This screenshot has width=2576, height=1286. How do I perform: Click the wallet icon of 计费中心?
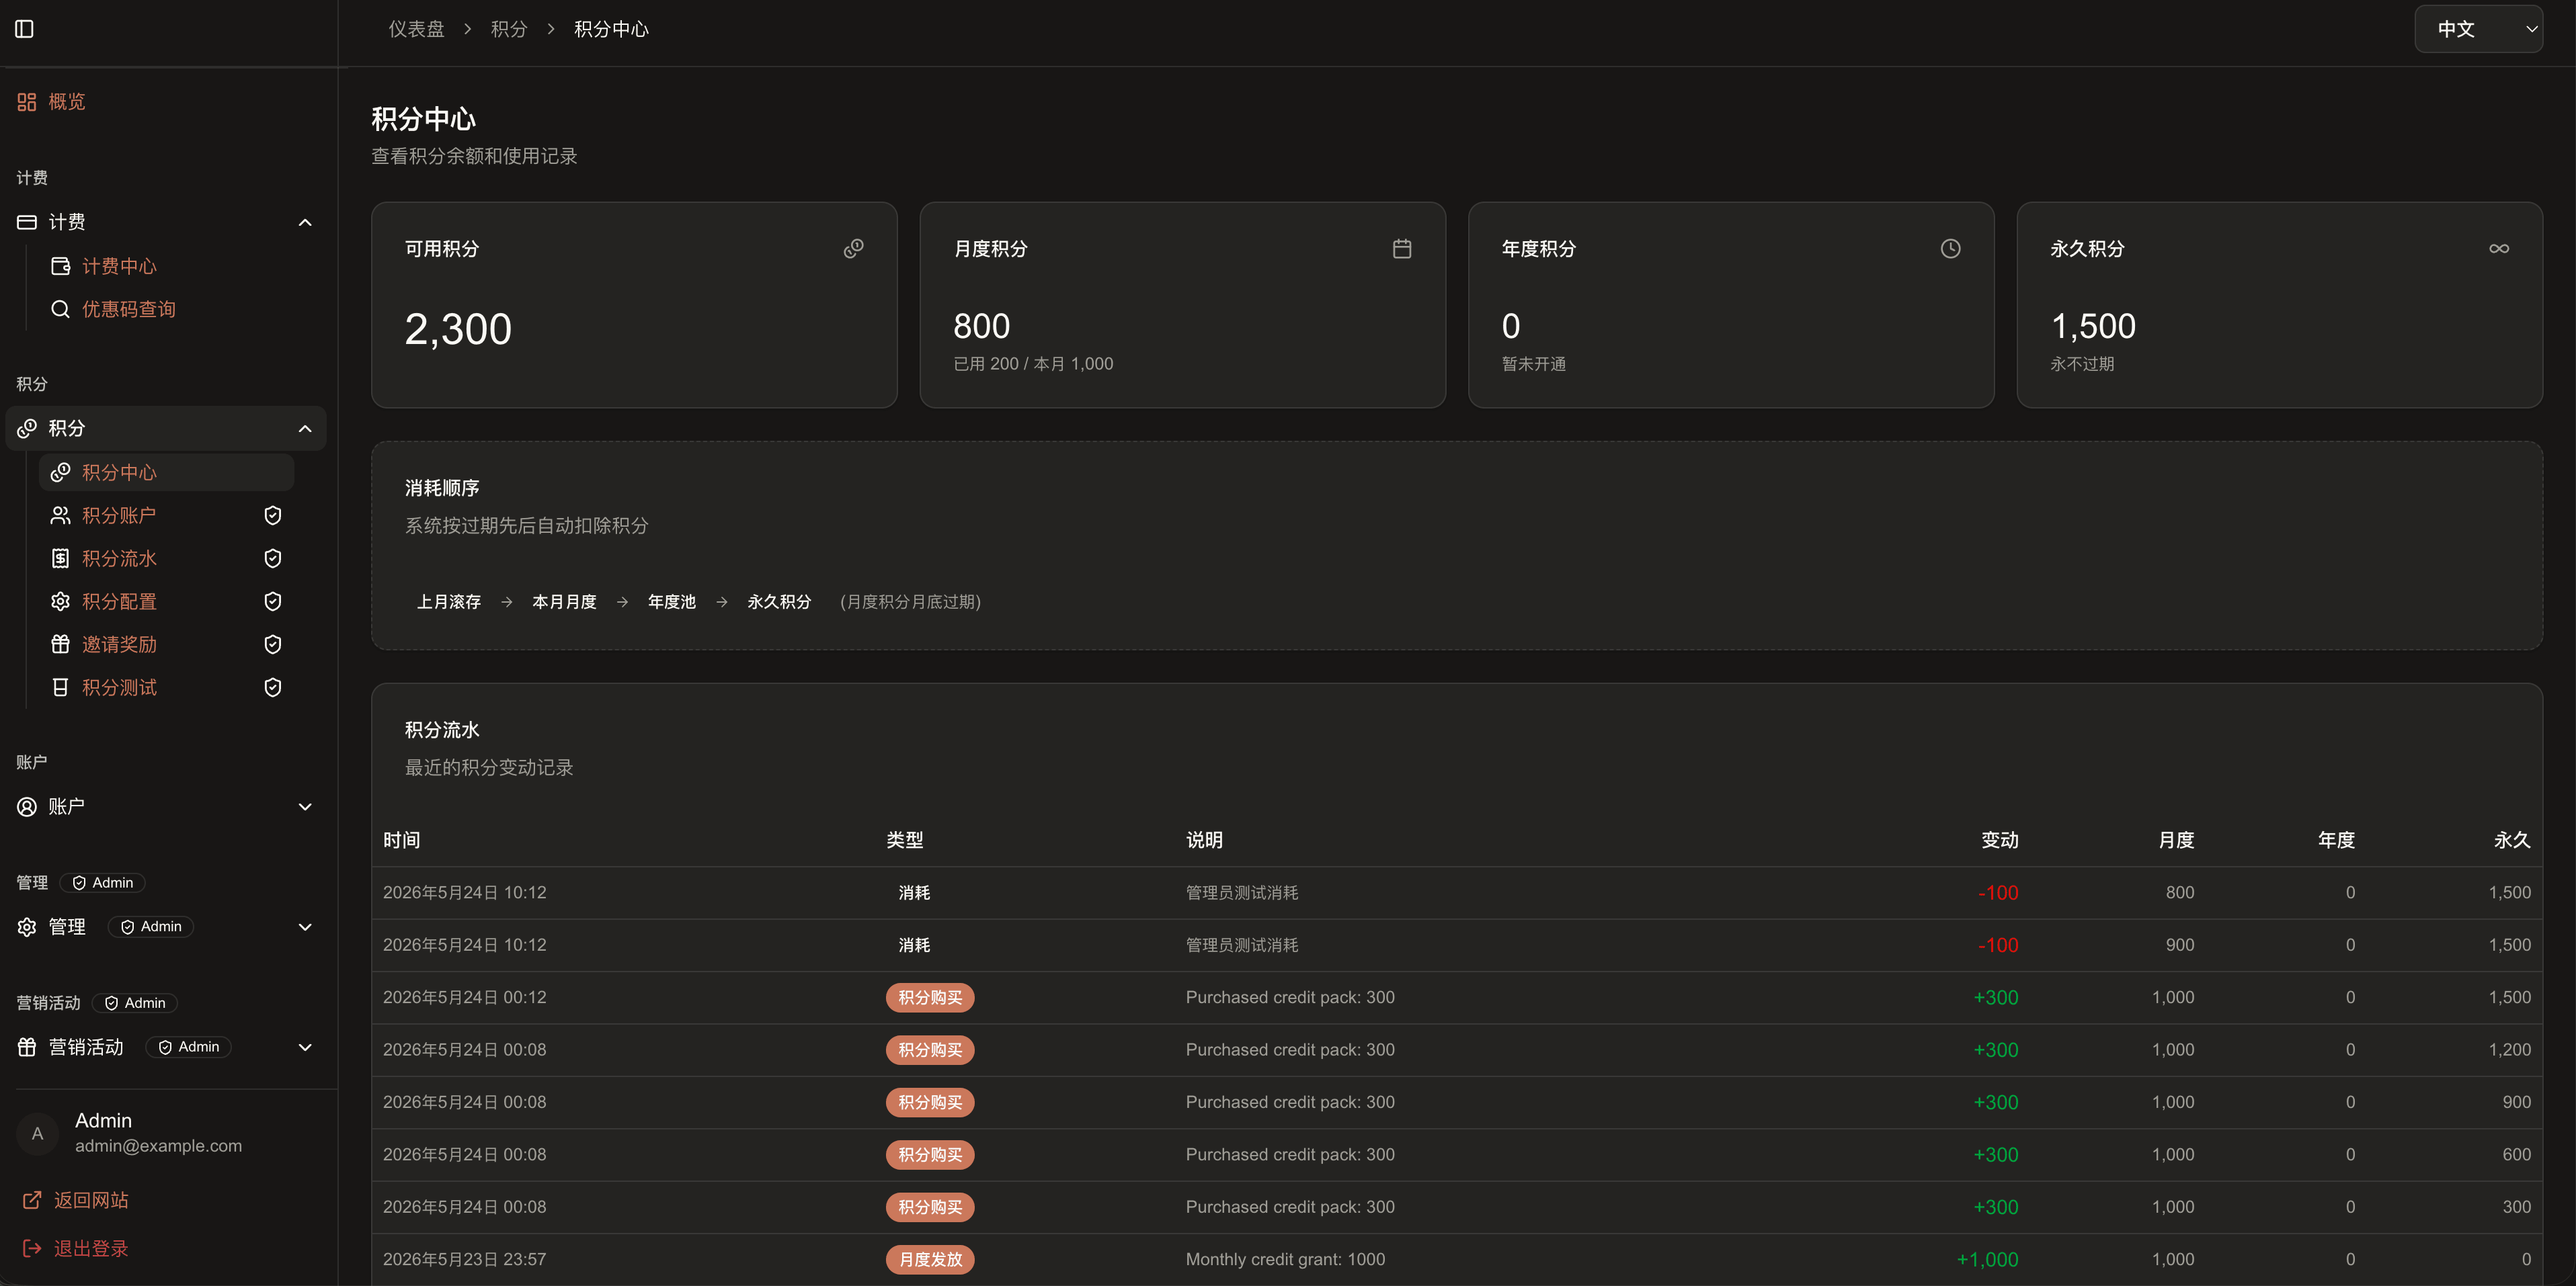tap(60, 266)
